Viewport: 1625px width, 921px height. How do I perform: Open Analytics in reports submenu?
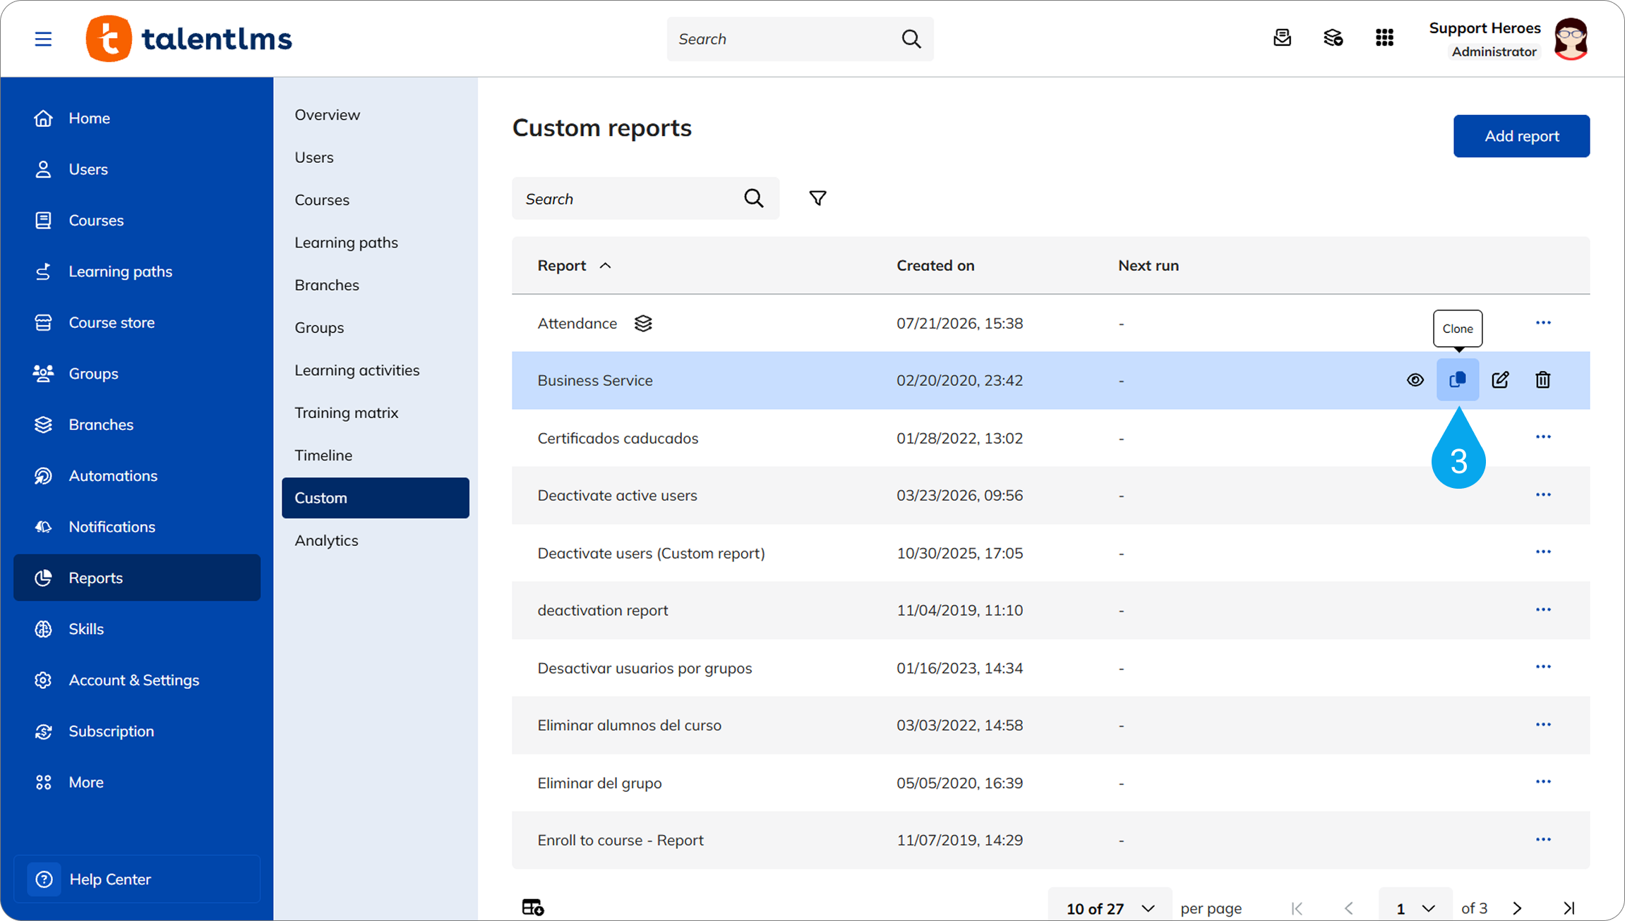coord(326,540)
